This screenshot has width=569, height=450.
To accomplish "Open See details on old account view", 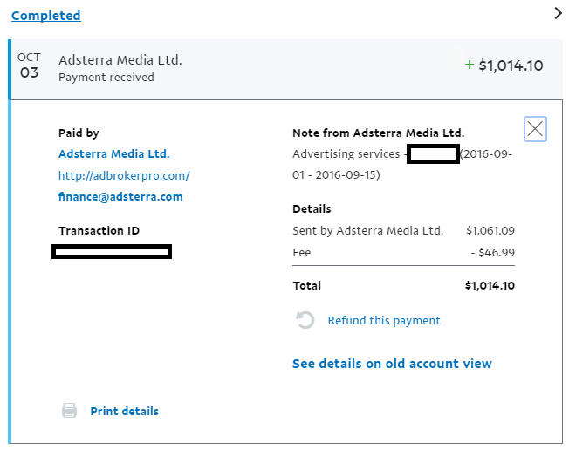I will coord(392,363).
